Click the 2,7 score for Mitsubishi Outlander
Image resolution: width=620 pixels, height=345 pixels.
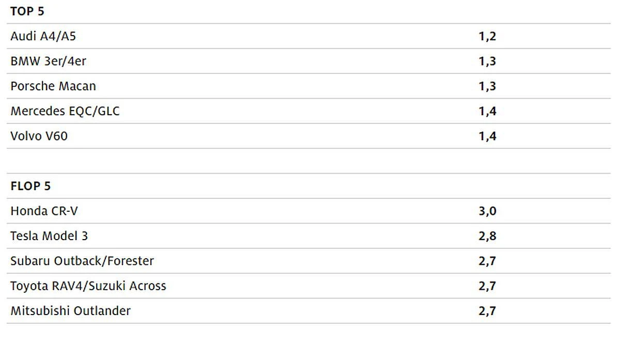click(487, 311)
